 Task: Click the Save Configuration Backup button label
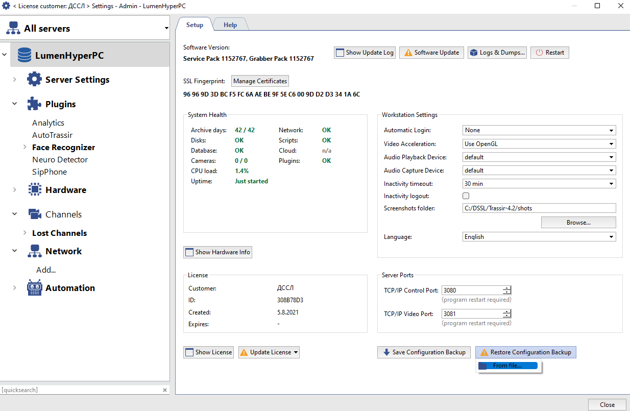[x=429, y=352]
